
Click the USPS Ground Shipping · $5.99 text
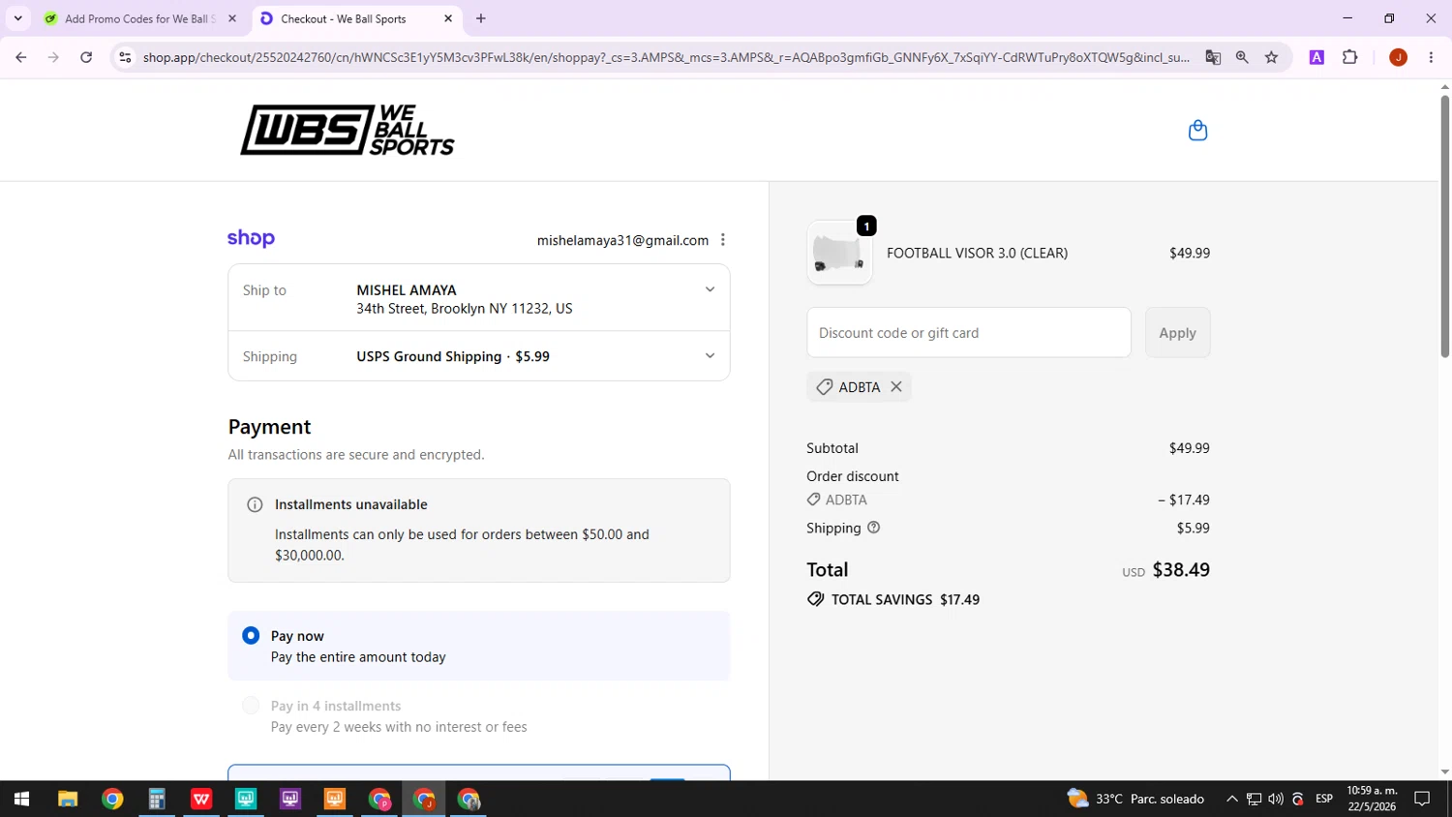(x=453, y=356)
